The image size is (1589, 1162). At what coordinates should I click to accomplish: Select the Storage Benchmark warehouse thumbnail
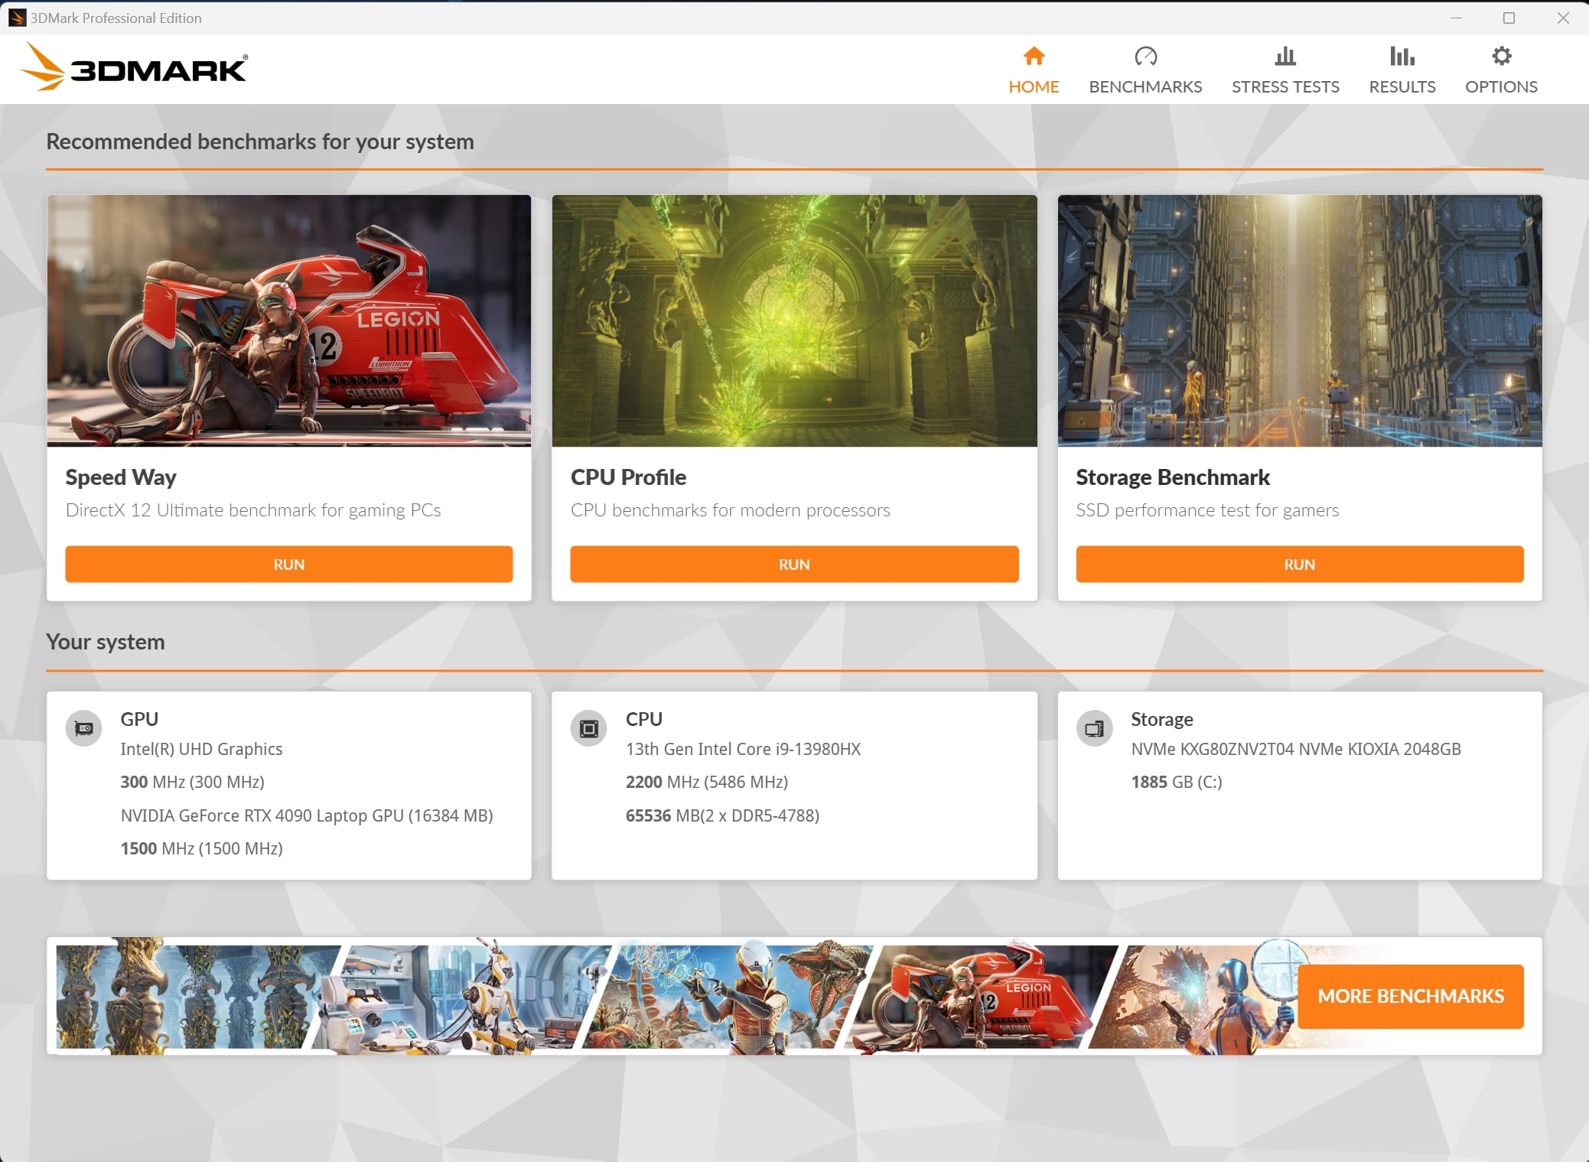[x=1299, y=321]
